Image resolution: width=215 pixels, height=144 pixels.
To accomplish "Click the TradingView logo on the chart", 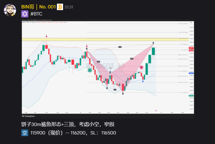I will pos(29,116).
